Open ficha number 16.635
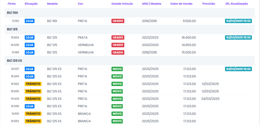The height and width of the screenshot is (125, 260). pos(15,45)
